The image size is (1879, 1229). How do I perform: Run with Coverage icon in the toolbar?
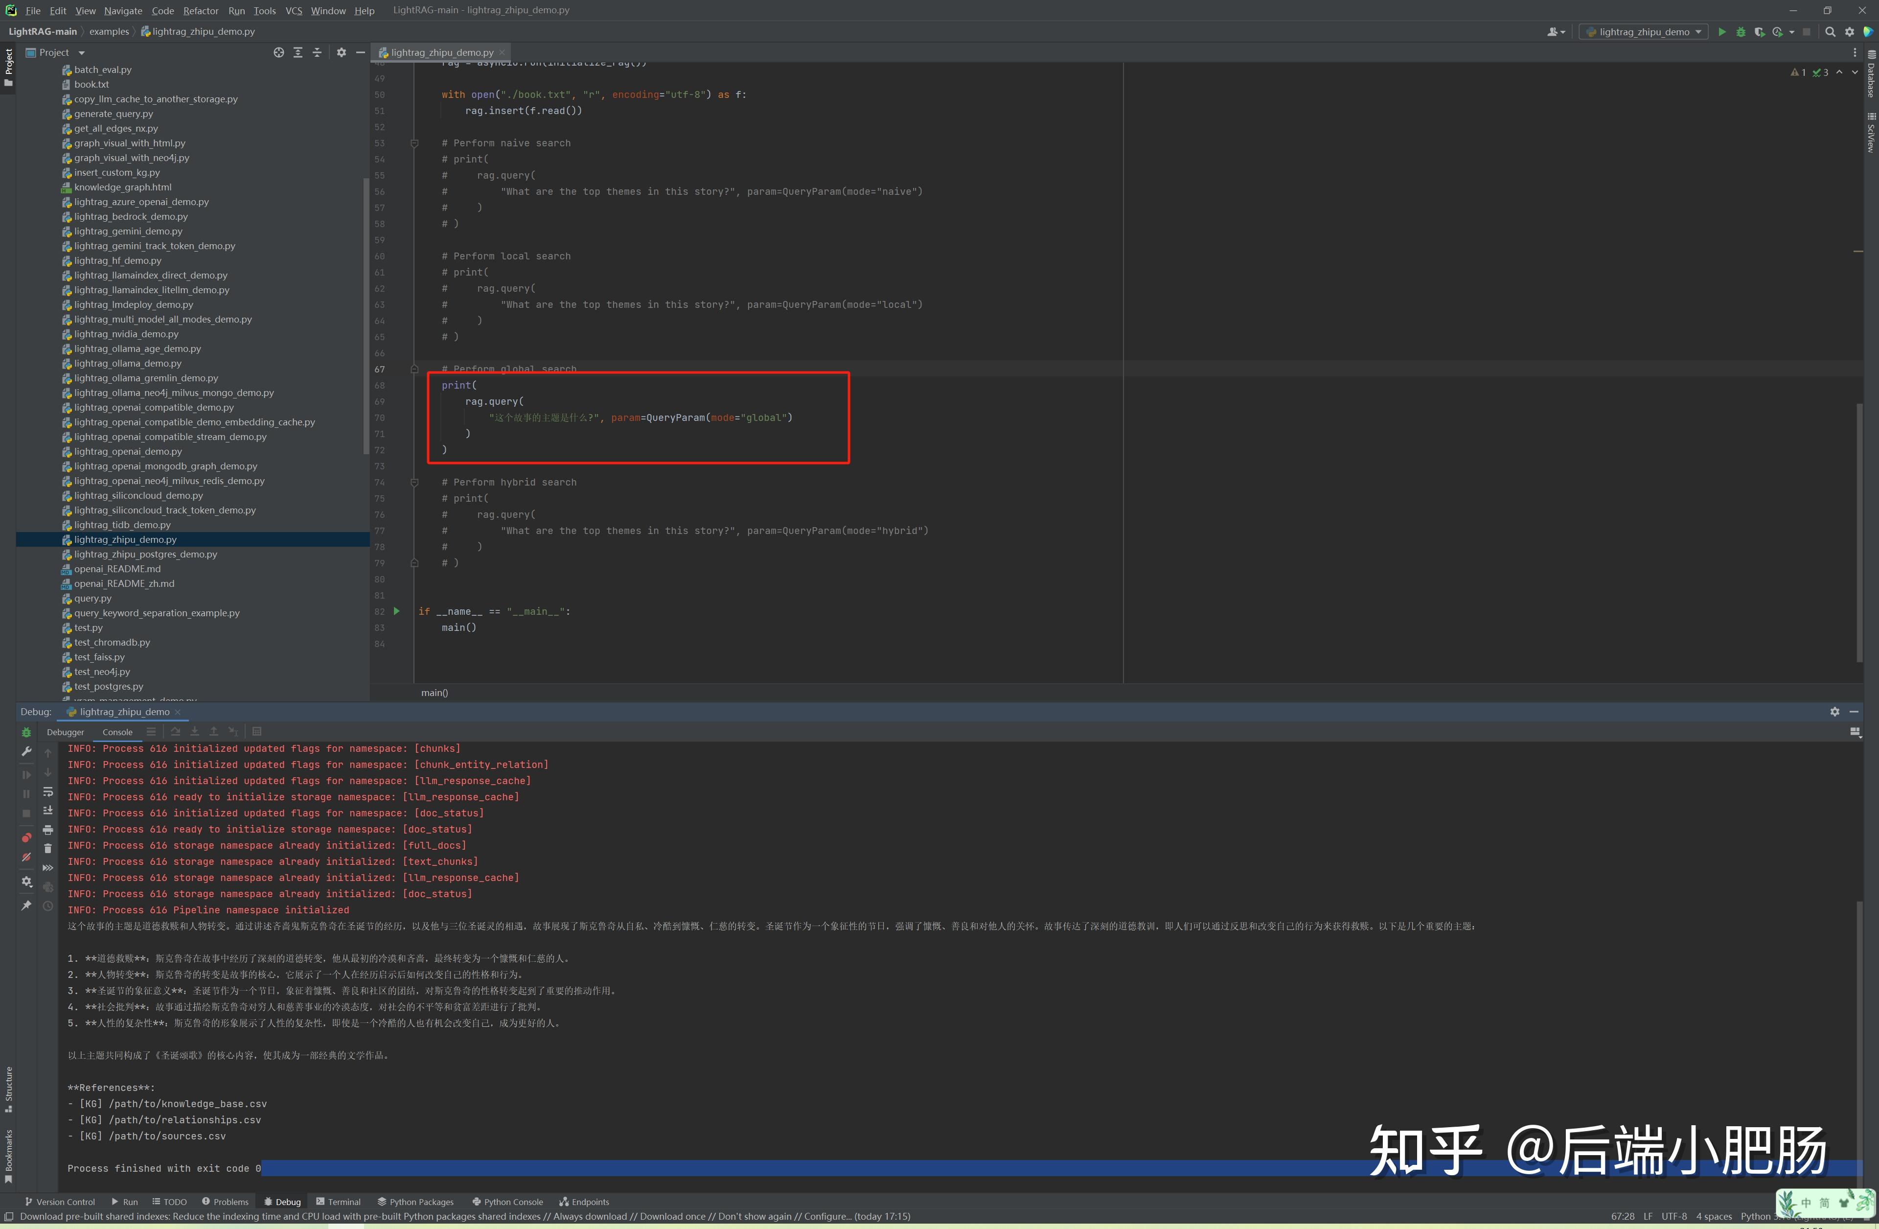[1760, 32]
